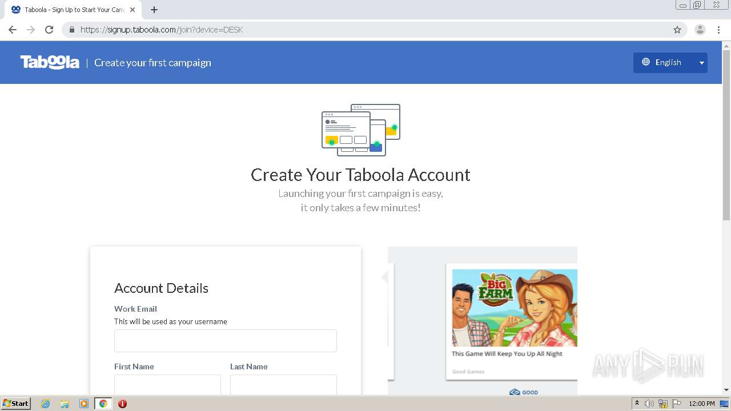This screenshot has height=411, width=731.
Task: Open the Chrome three-dot menu
Action: (x=719, y=30)
